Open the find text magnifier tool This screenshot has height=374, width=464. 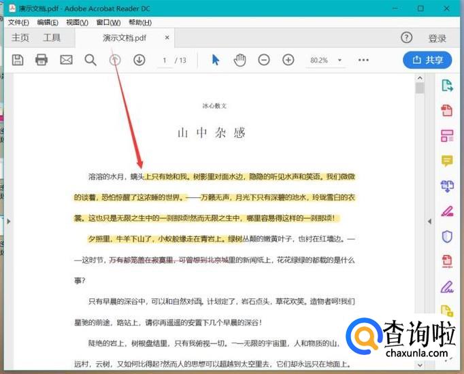coord(90,60)
